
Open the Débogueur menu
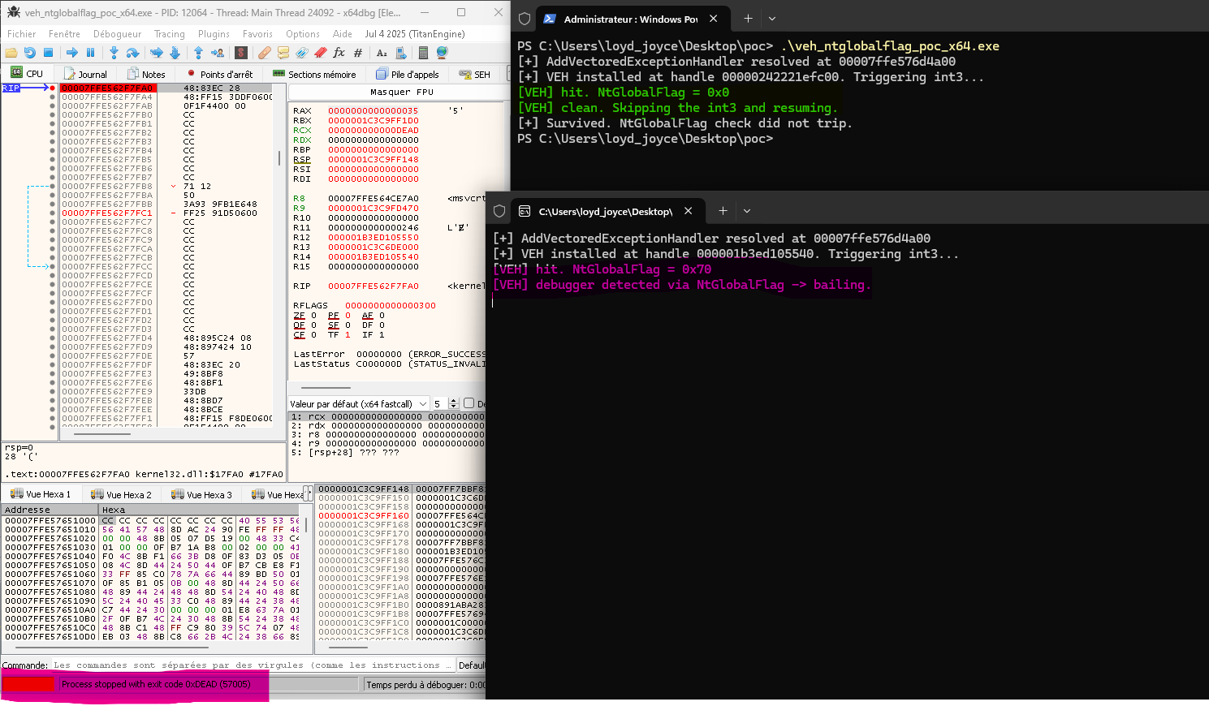[x=117, y=34]
